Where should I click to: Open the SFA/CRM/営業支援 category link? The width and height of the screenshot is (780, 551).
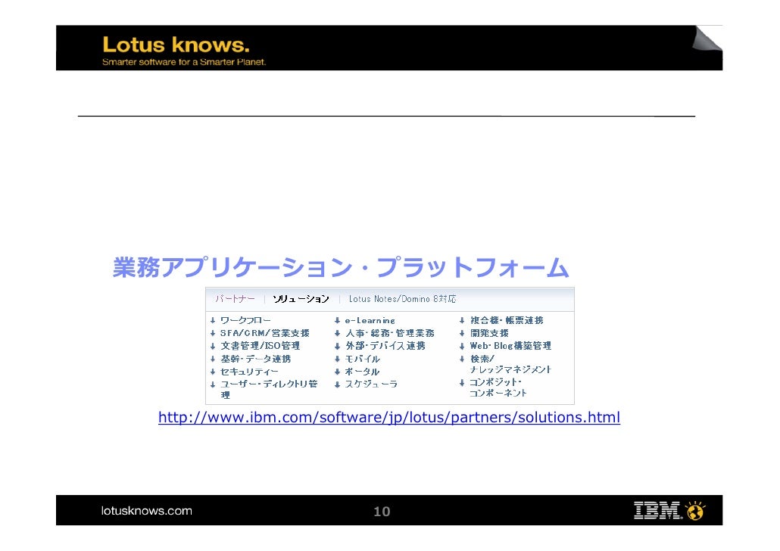coord(264,333)
